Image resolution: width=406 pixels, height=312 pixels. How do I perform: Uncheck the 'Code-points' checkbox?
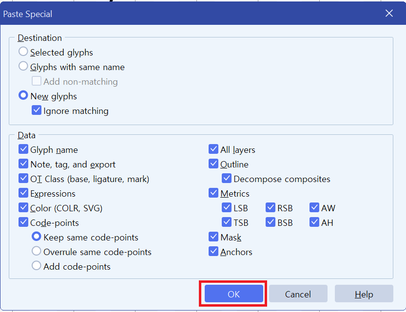click(23, 222)
